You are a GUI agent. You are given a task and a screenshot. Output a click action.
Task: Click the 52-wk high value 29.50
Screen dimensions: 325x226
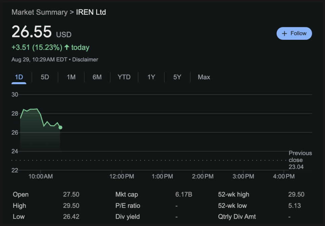296,194
